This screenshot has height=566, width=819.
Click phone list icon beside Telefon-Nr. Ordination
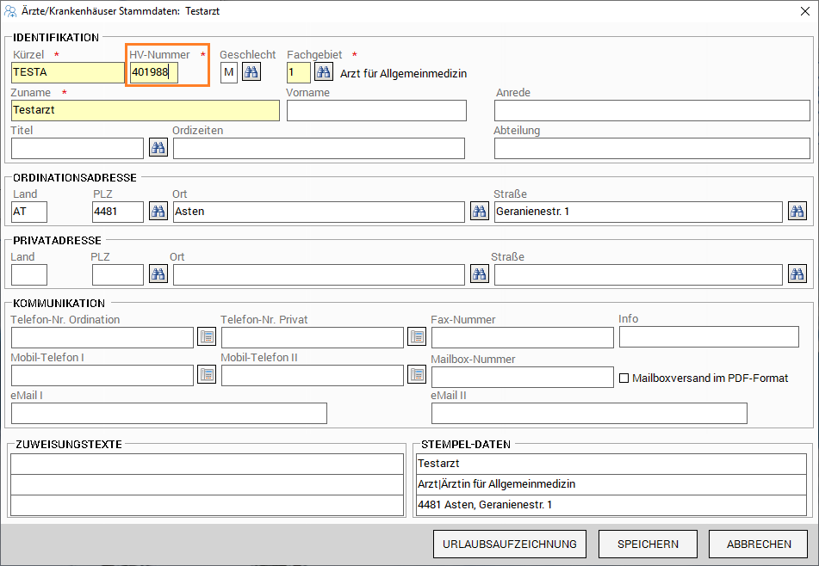pos(207,337)
